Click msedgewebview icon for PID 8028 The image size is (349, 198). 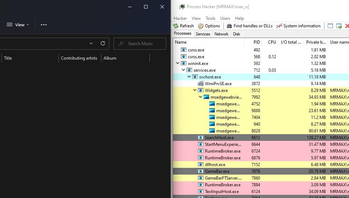point(212,131)
